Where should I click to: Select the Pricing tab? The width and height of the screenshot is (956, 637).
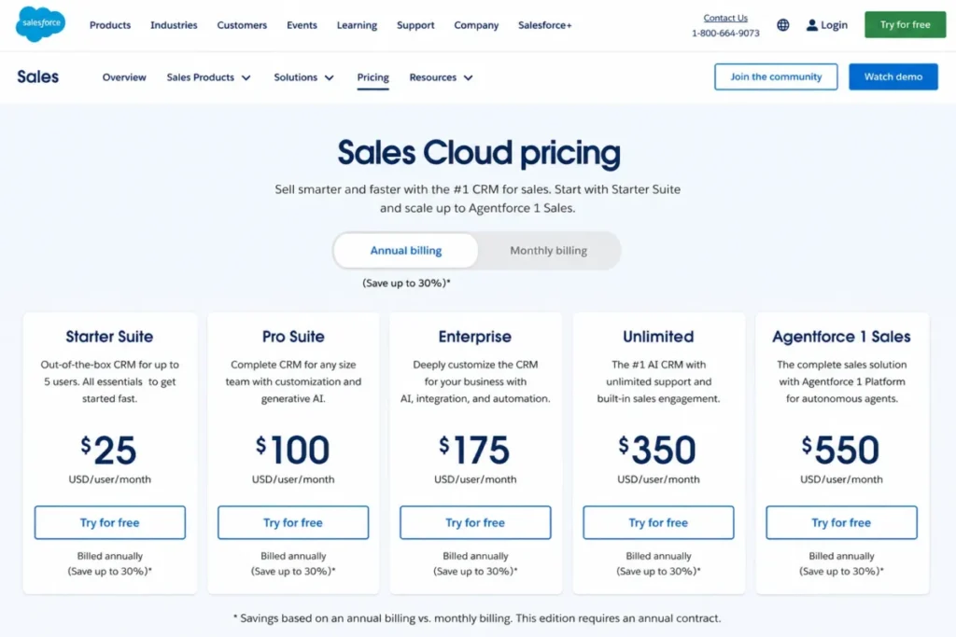pos(373,77)
